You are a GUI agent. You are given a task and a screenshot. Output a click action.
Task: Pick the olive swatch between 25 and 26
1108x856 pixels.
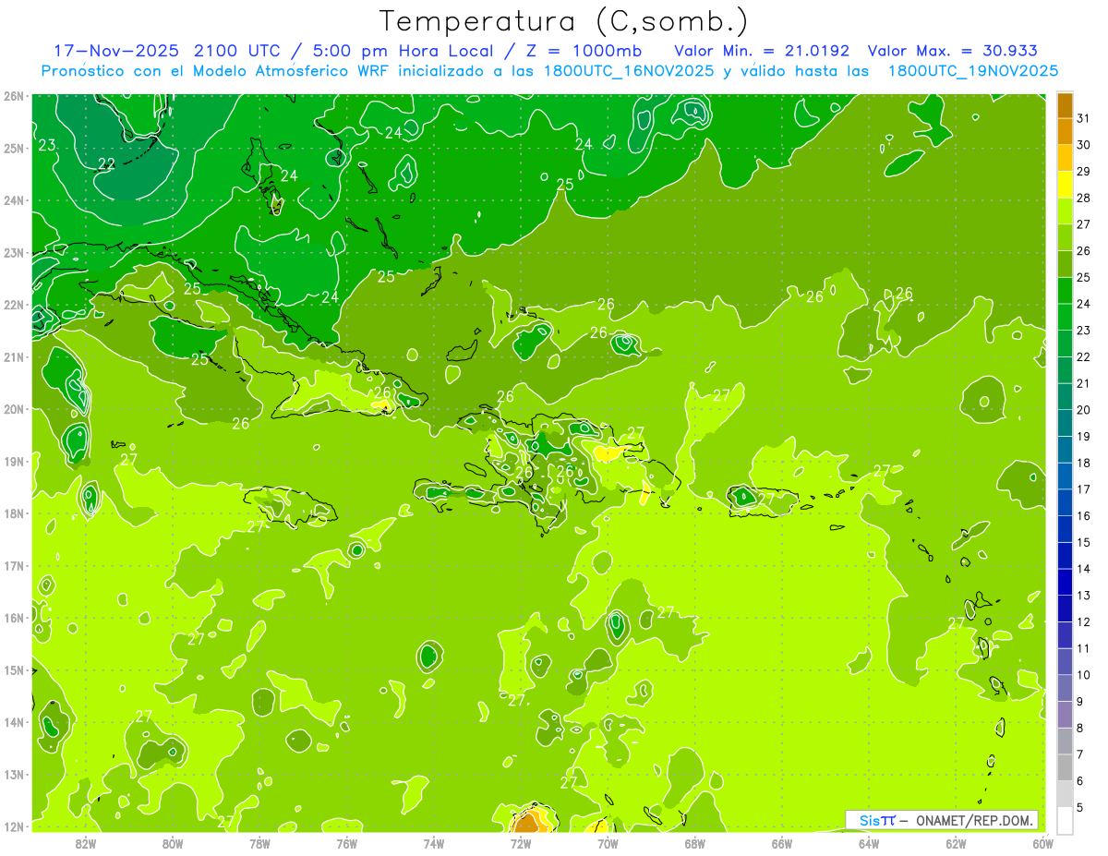pos(1065,264)
